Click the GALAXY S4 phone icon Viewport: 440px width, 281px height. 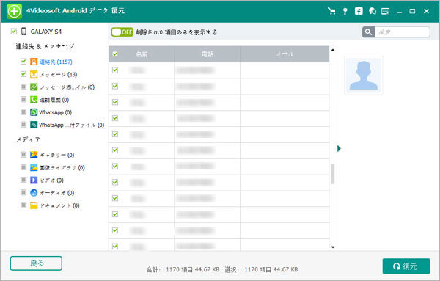tap(24, 32)
